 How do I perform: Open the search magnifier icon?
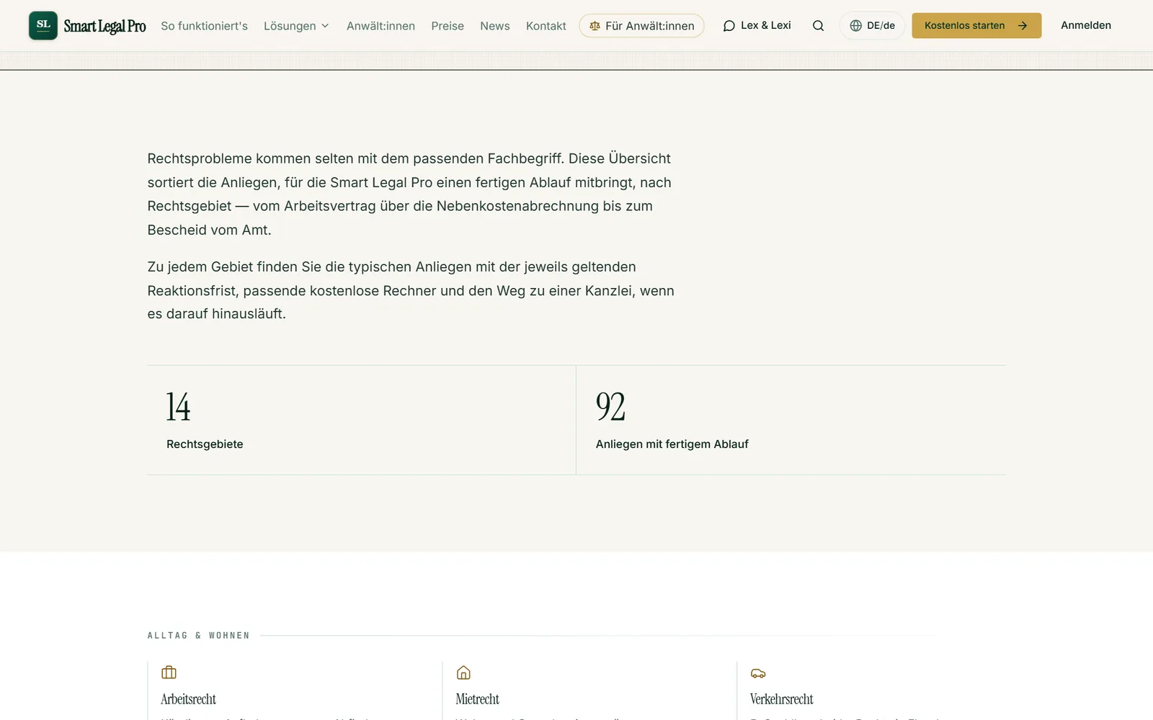point(818,25)
